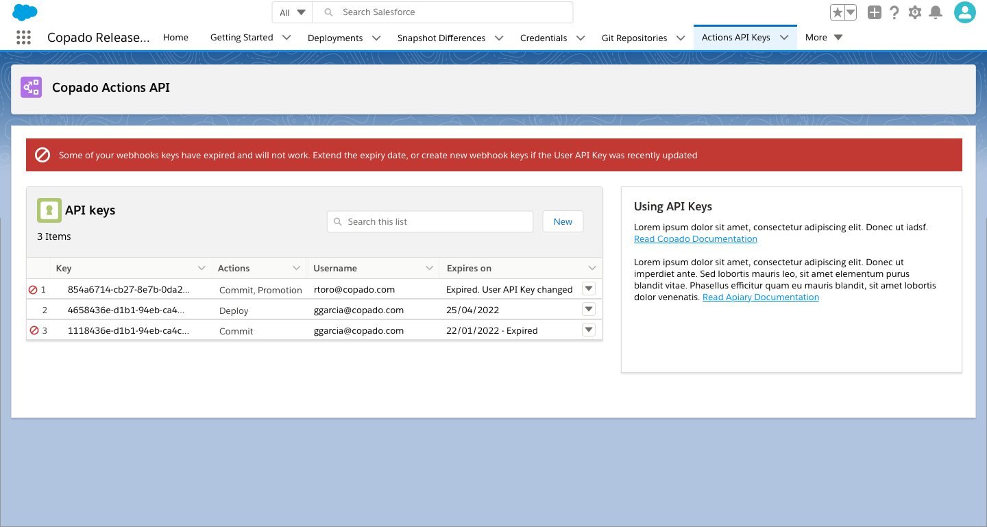Click the Salesforce cloud logo

(25, 12)
